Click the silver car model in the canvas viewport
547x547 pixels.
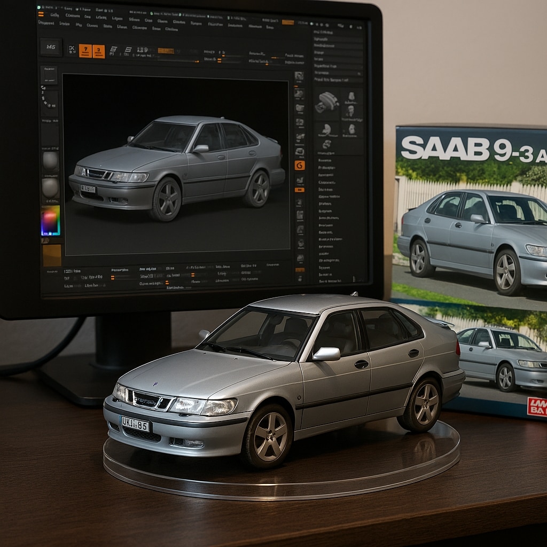click(x=176, y=166)
